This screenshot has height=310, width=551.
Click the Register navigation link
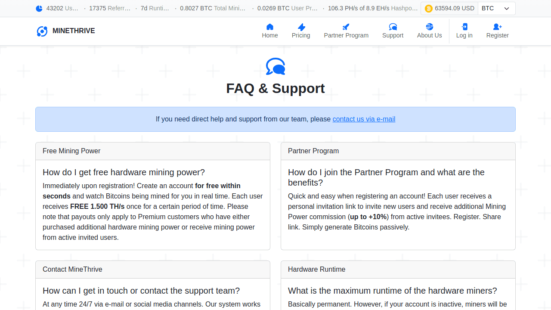pos(497,35)
